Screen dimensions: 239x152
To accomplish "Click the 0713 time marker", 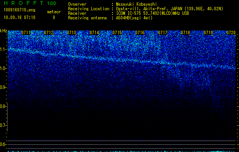I will 71,33.
